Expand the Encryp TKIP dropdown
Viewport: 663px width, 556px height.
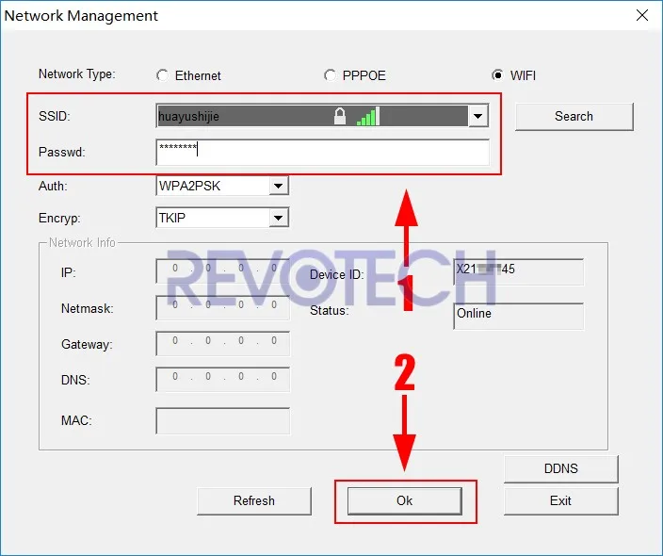coord(279,218)
